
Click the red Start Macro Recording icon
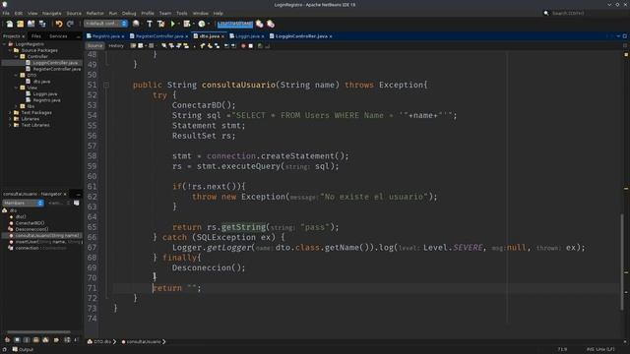click(x=243, y=46)
